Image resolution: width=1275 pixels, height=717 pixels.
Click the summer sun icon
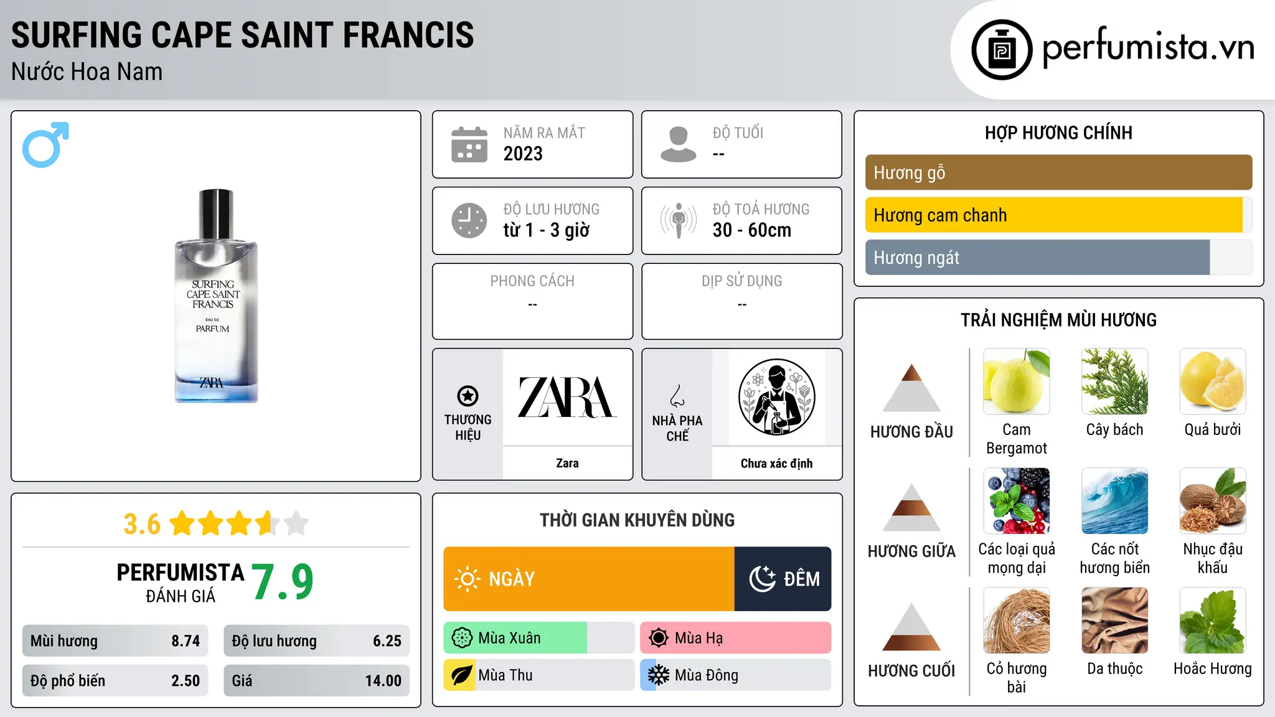[x=659, y=638]
